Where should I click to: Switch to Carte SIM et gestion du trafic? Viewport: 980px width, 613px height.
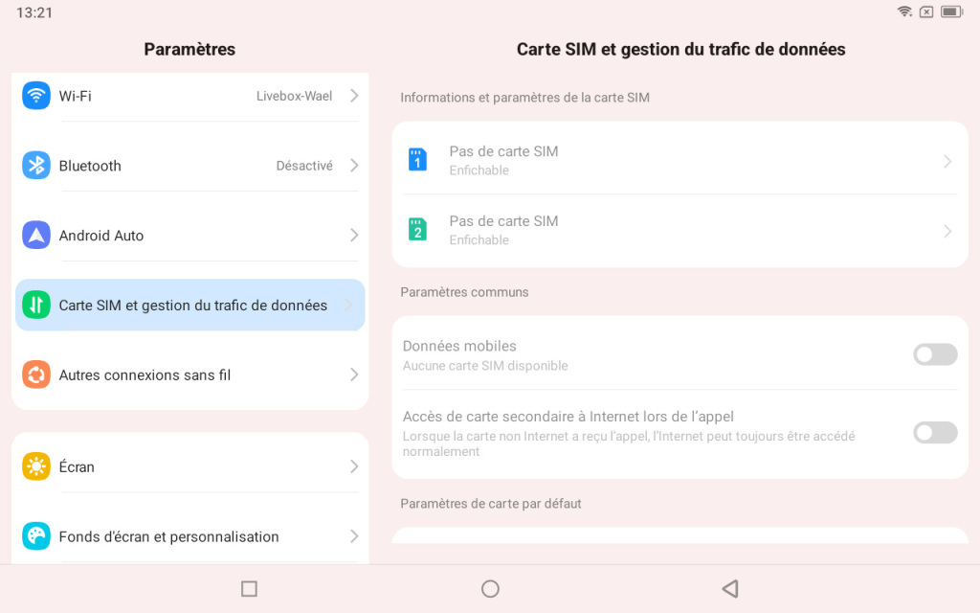click(189, 305)
